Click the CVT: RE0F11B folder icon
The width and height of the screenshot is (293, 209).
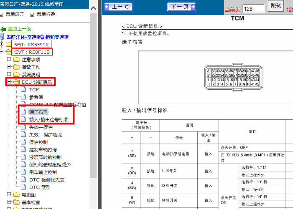pos(9,52)
